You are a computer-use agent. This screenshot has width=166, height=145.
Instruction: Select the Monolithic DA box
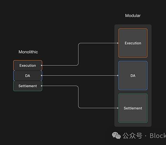pyautogui.click(x=28, y=76)
